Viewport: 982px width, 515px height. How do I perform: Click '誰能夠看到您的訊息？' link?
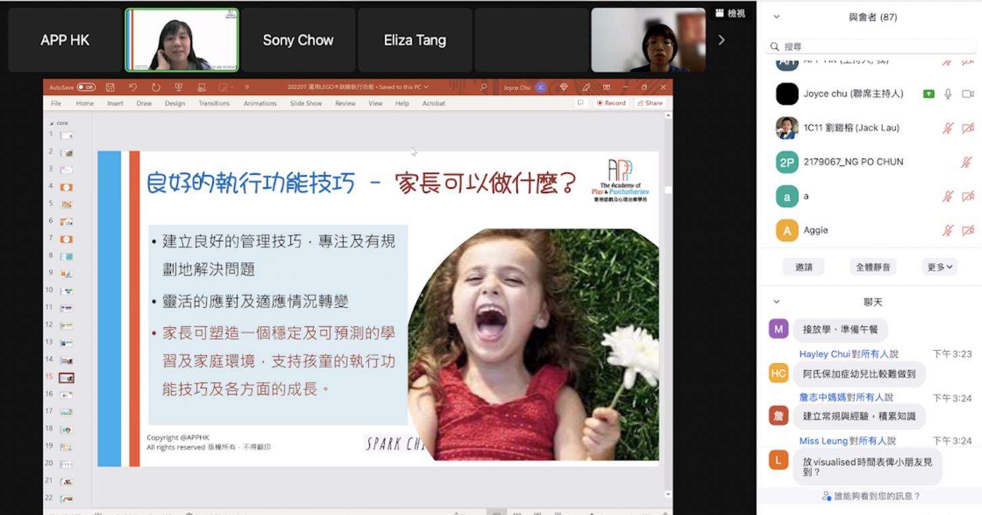click(871, 496)
